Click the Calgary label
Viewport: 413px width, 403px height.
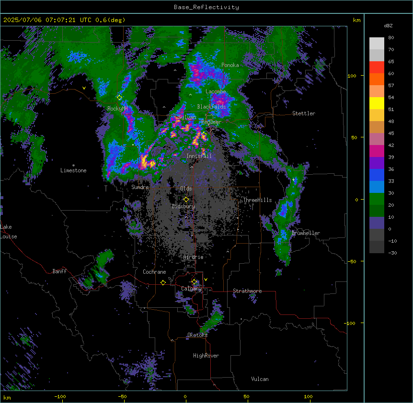(192, 289)
